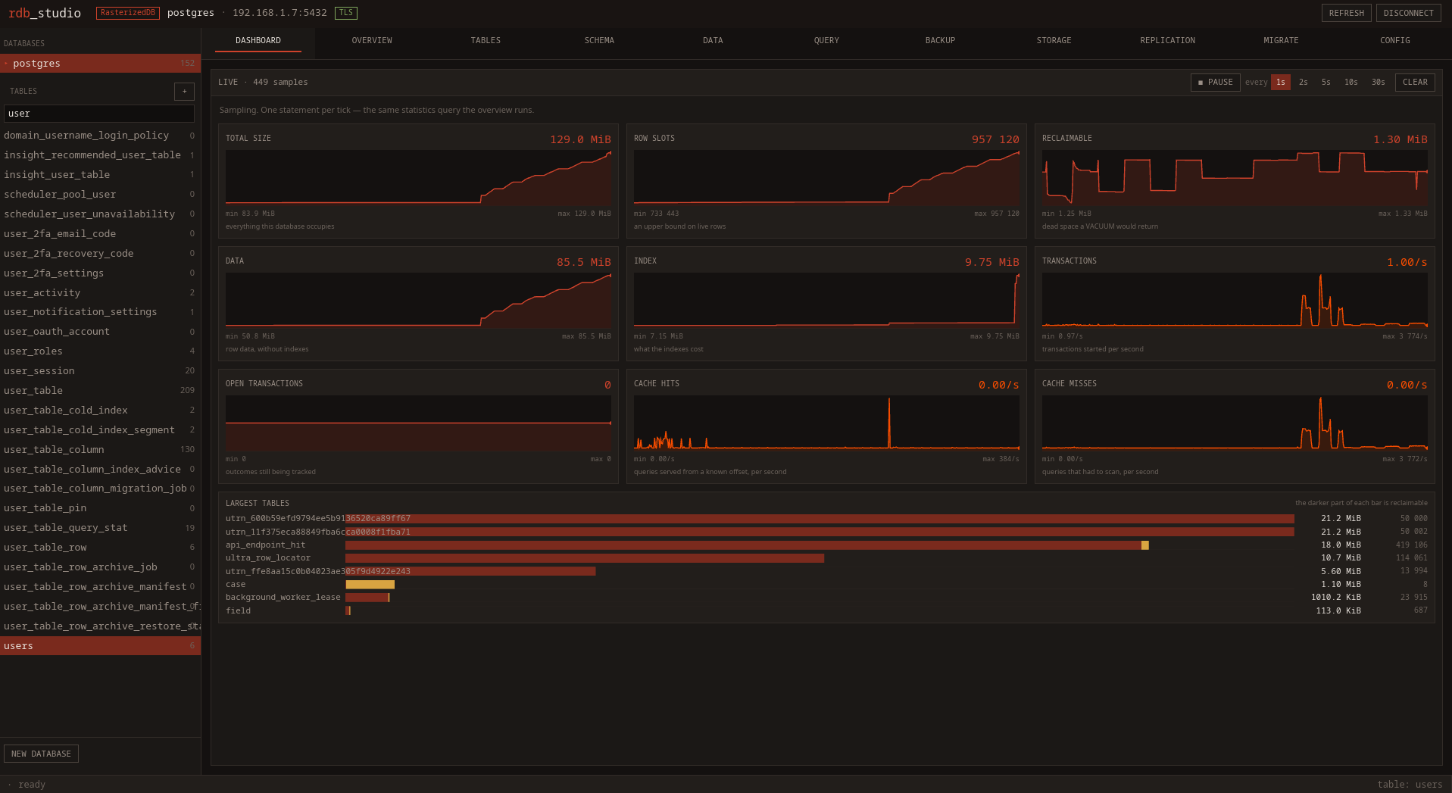
Task: Open table user_notification_settings
Action: [x=100, y=312]
